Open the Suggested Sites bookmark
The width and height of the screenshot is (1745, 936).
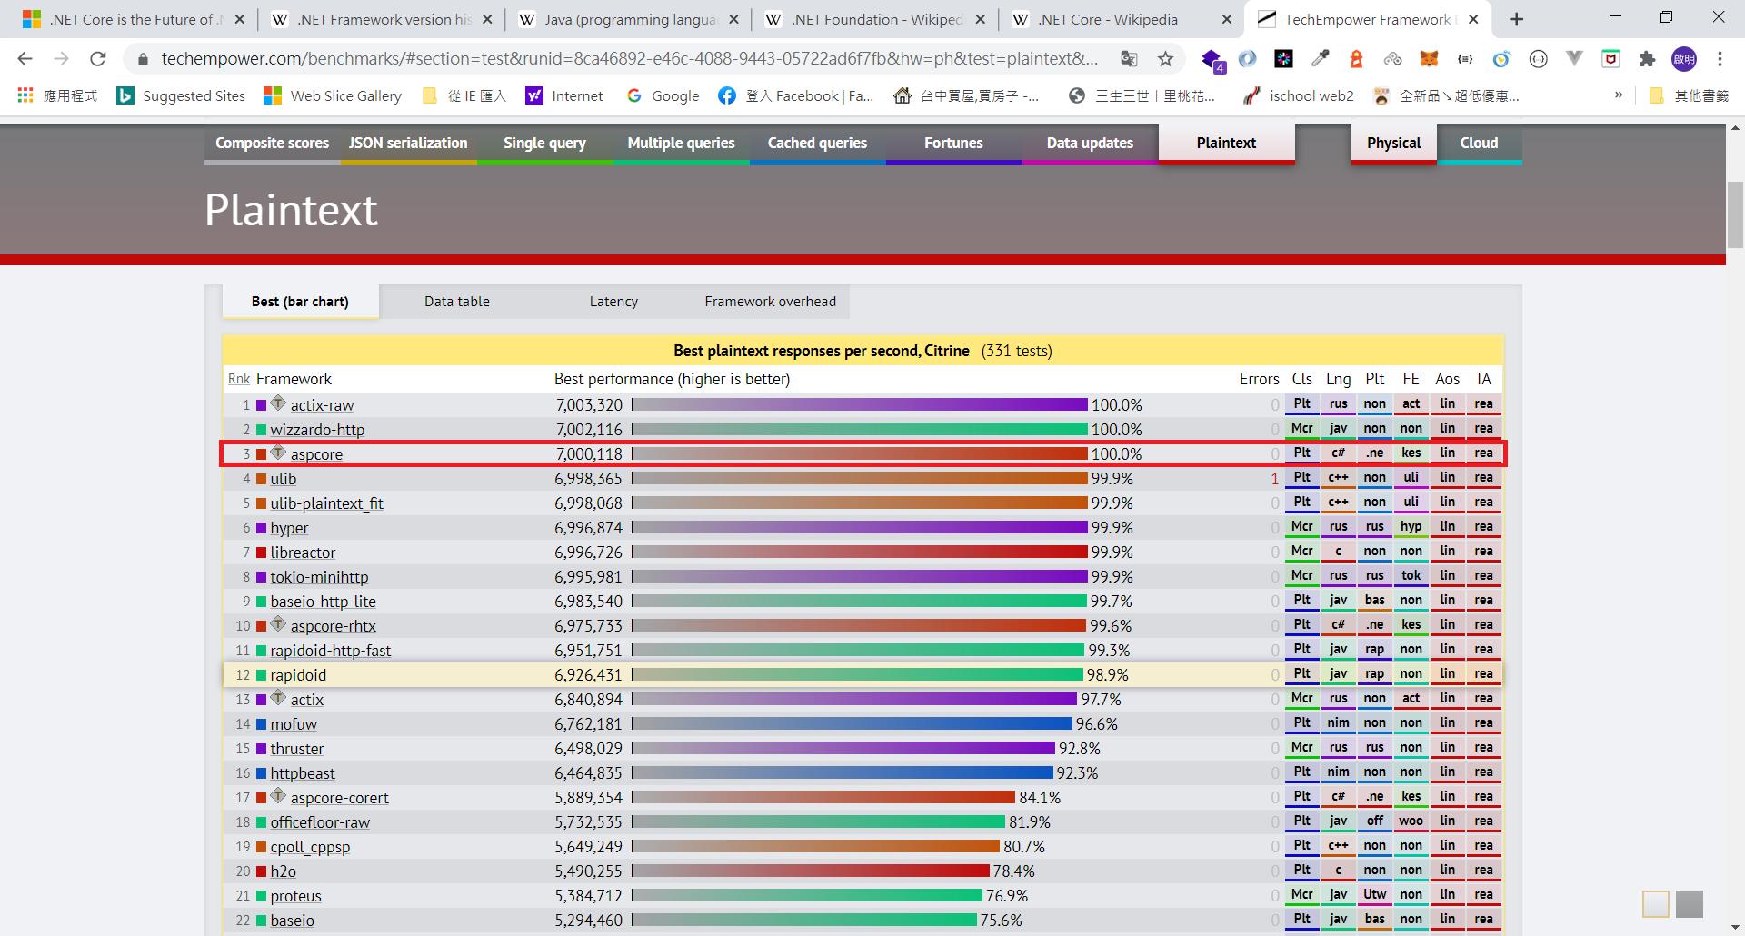pos(181,95)
